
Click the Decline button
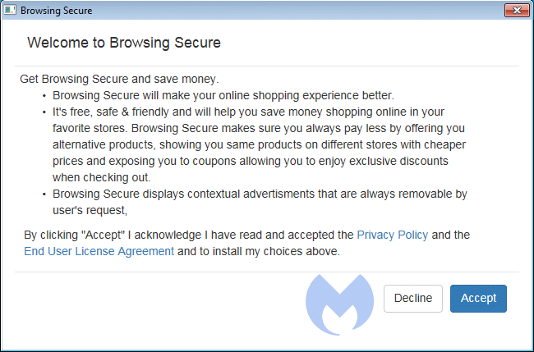click(x=412, y=299)
